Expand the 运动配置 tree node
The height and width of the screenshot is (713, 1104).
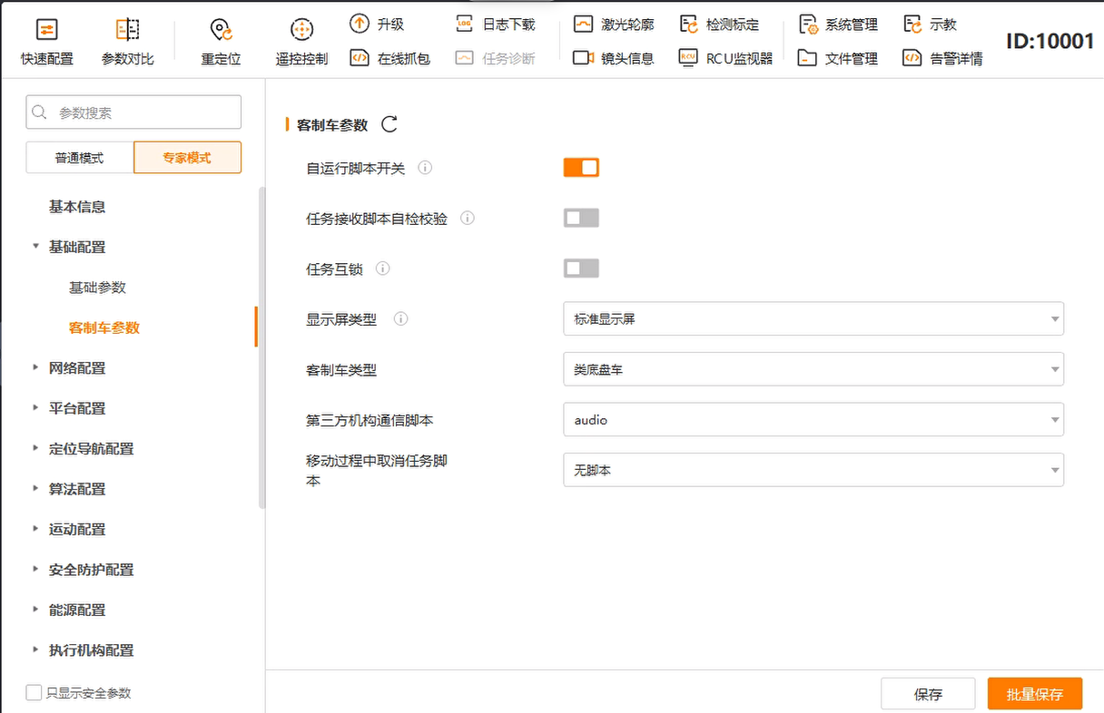coord(35,529)
